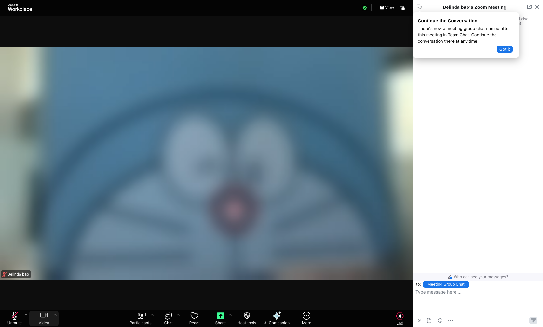Click the Type message here field
Viewport: 543px width, 327px height.
coord(478,292)
